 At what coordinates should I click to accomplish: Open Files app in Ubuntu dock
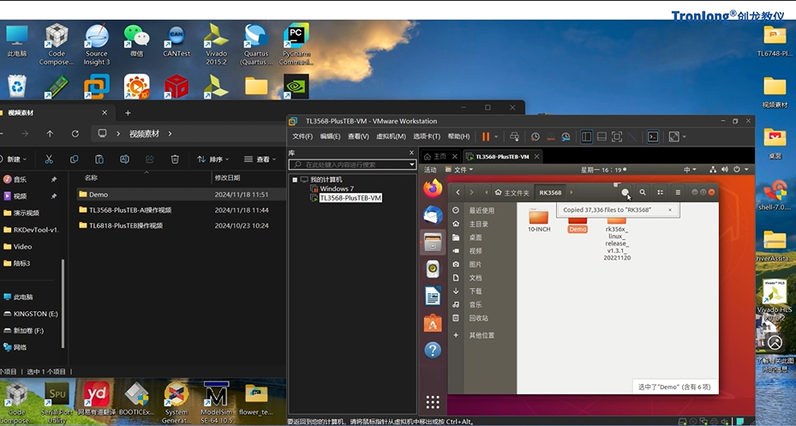coord(433,243)
